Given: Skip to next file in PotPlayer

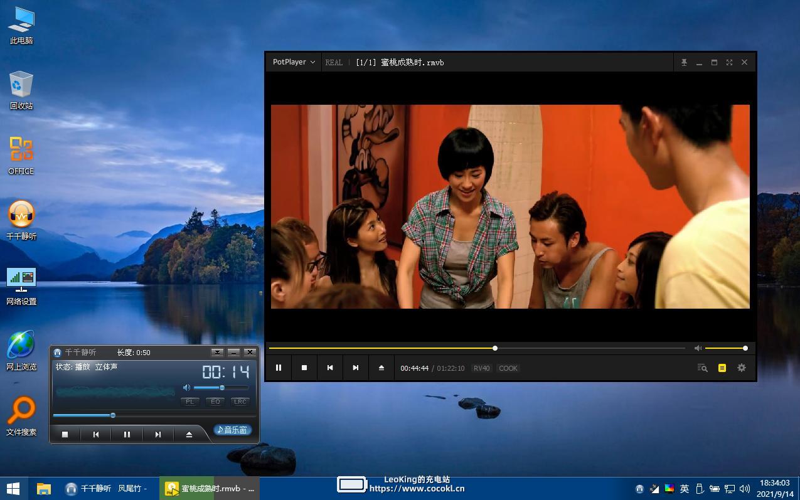Looking at the screenshot, I should point(356,368).
